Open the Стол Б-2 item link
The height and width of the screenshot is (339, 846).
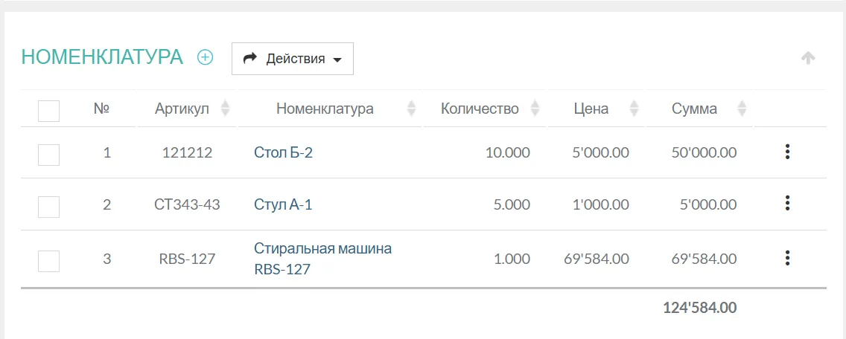(x=283, y=152)
